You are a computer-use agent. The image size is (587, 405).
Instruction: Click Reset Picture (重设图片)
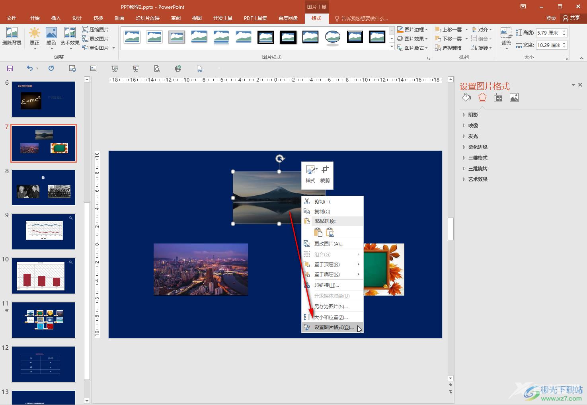point(96,48)
